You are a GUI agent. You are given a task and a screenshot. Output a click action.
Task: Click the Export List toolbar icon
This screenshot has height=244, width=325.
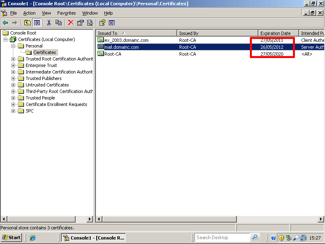pos(90,23)
